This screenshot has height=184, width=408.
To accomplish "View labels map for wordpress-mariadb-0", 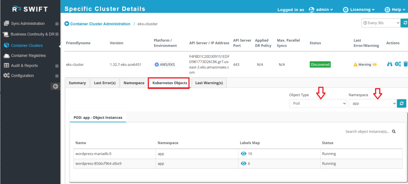I will [x=244, y=154].
